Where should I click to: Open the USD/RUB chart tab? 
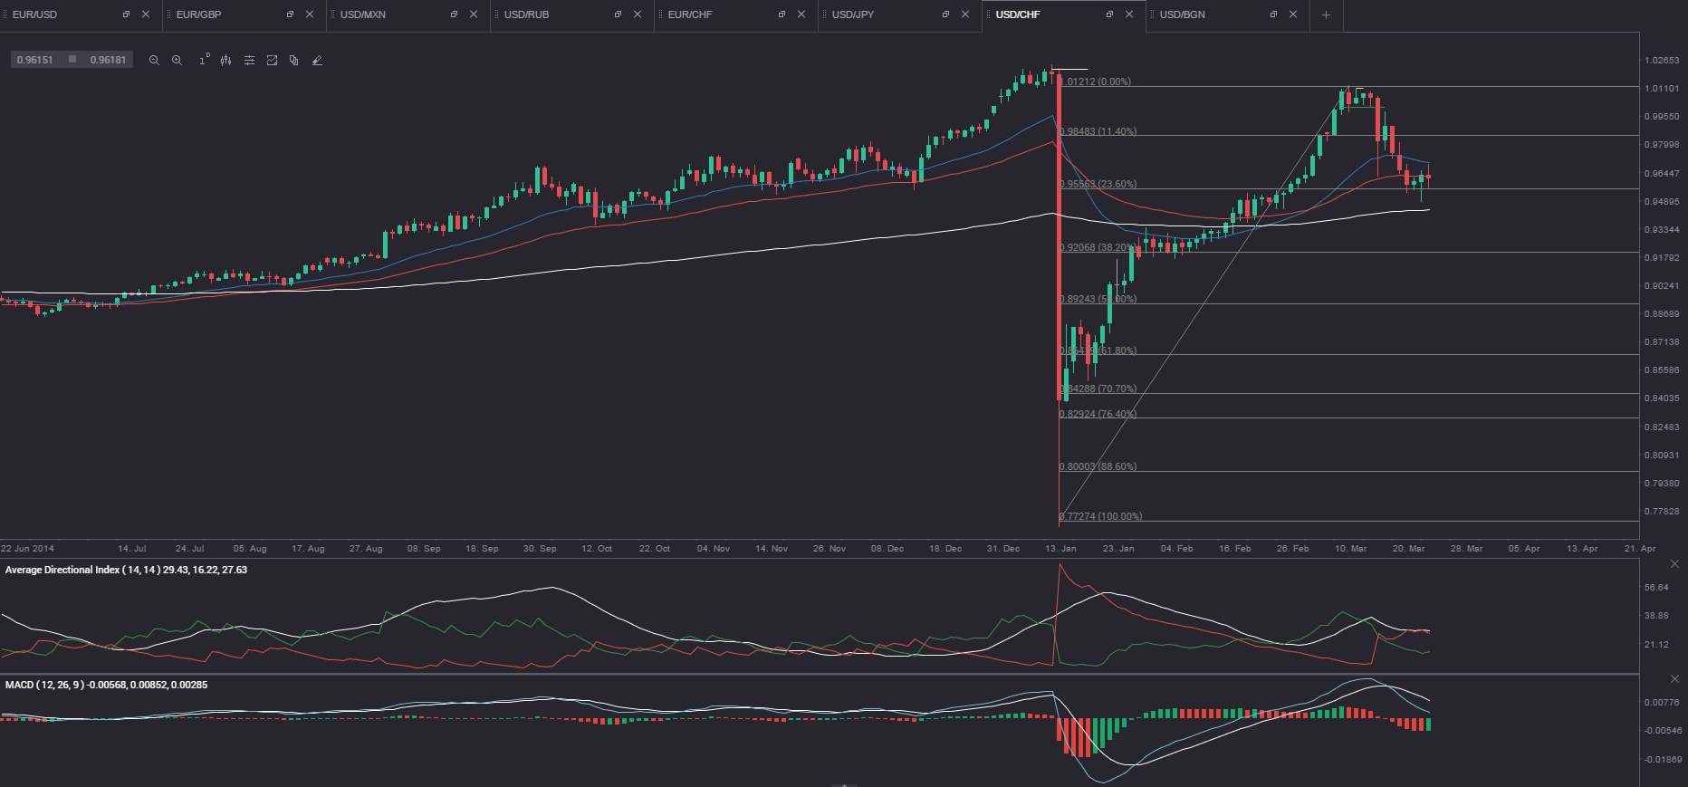pyautogui.click(x=526, y=14)
